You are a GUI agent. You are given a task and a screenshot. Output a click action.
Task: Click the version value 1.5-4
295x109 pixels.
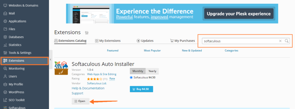[90, 70]
